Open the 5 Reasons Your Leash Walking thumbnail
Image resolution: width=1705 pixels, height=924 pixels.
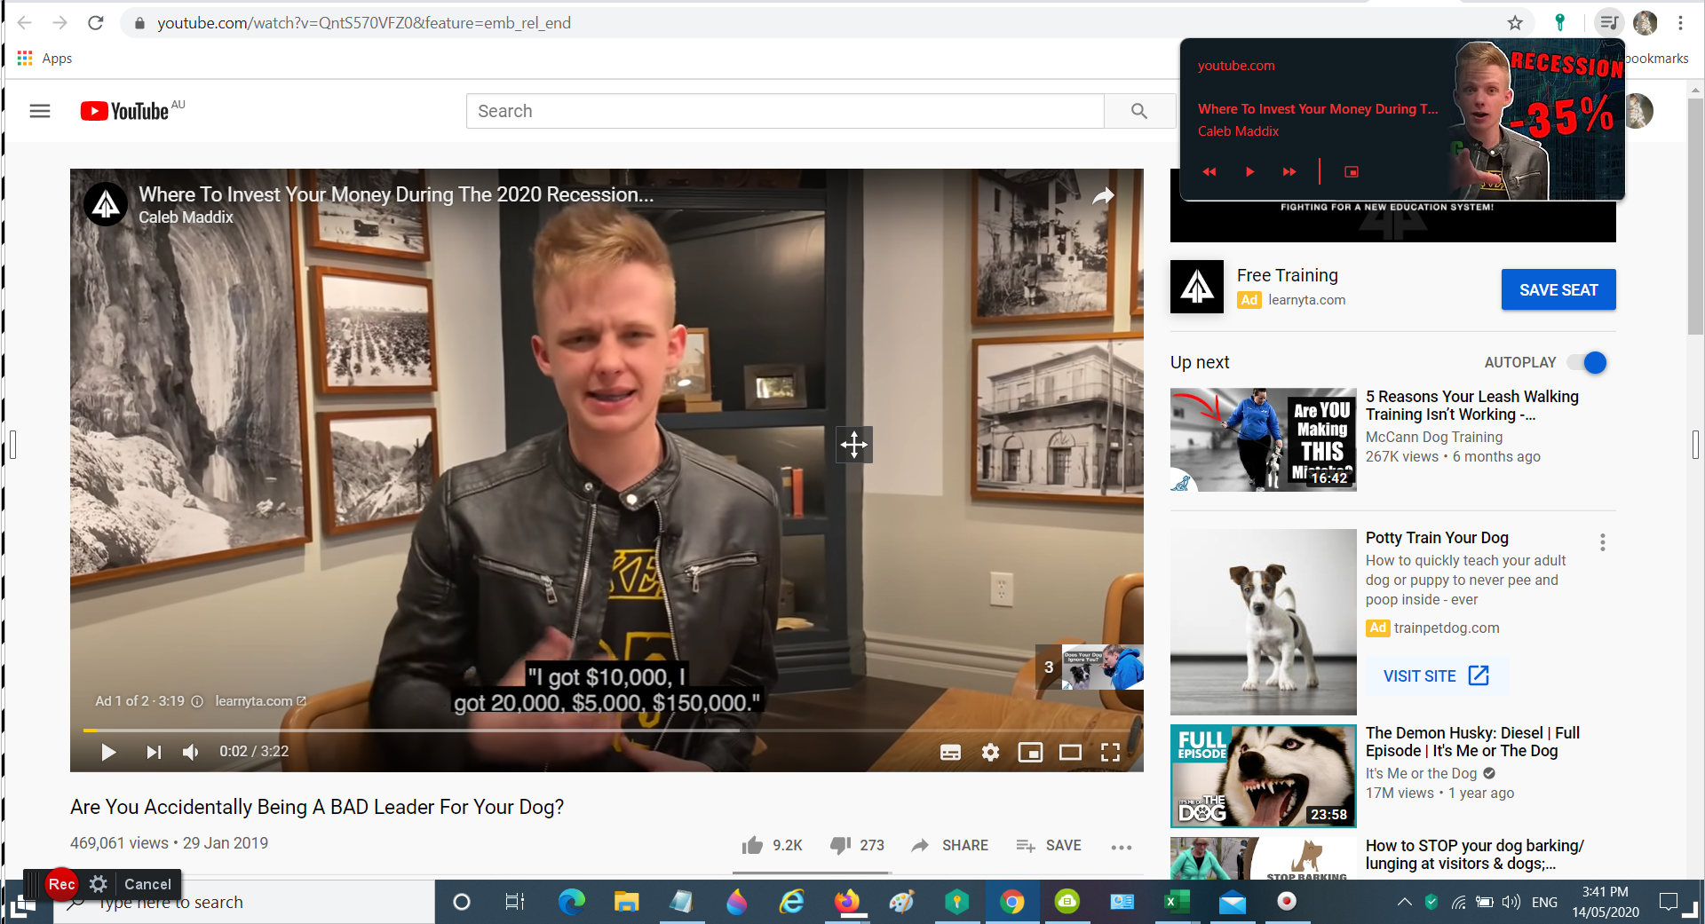pos(1263,439)
